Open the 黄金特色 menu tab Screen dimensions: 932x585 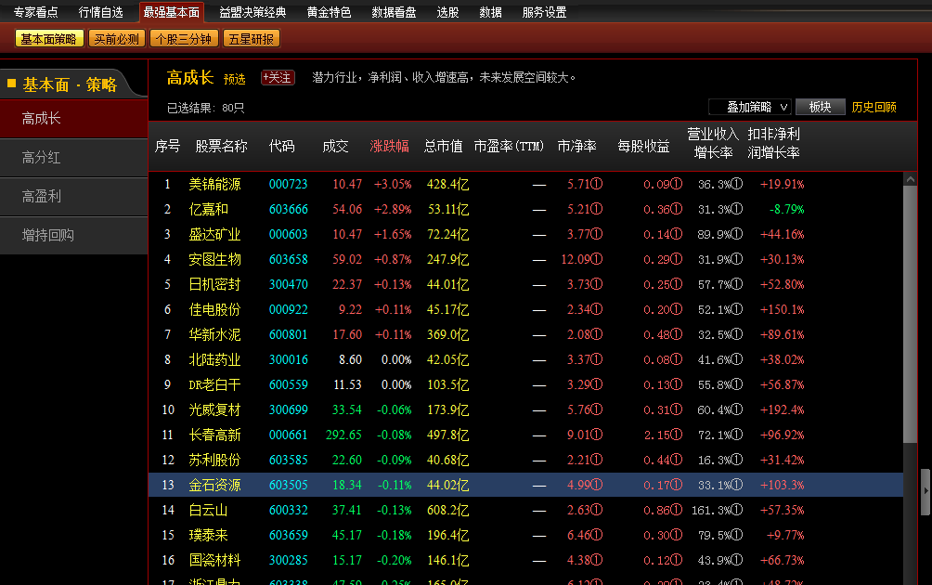click(x=329, y=12)
